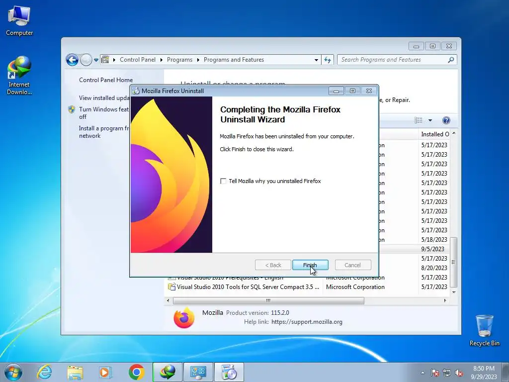Click the vertical scrollbar thumb in program list

[454, 262]
